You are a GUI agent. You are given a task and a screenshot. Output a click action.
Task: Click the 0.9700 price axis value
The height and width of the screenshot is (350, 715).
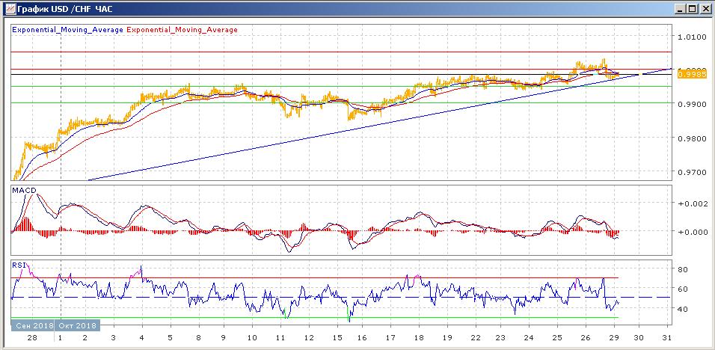point(692,172)
